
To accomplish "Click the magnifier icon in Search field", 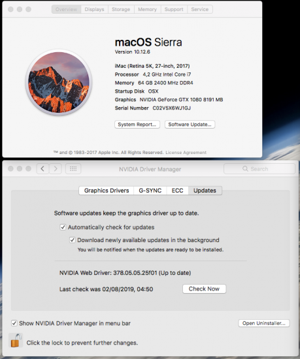I will coord(245,169).
